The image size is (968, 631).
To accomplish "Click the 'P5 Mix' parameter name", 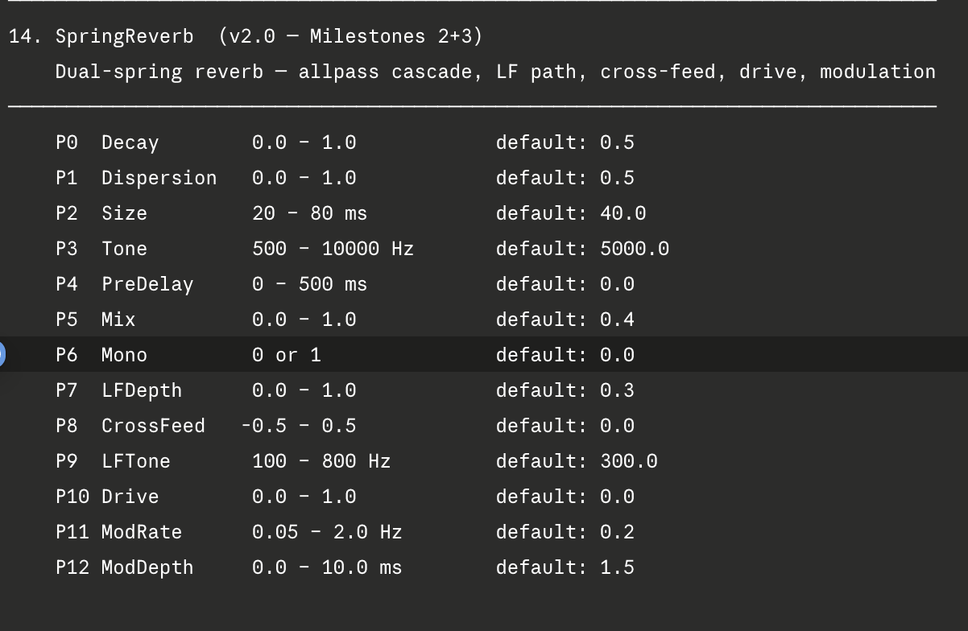I will (x=96, y=320).
